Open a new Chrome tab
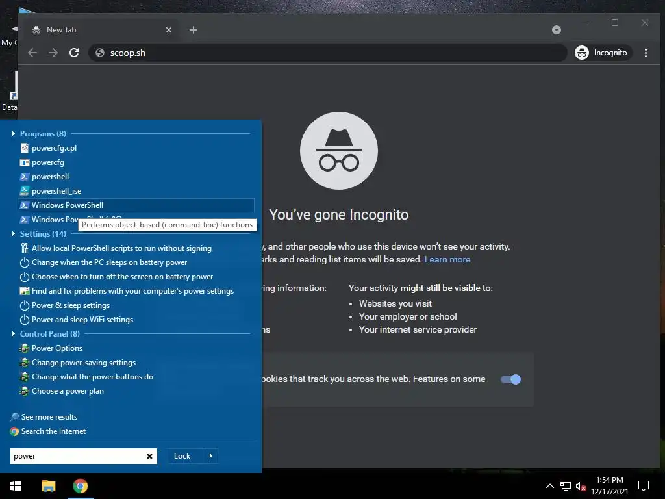 [x=194, y=30]
